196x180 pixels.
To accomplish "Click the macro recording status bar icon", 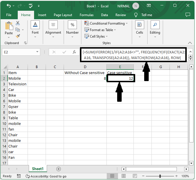I will 19,176.
